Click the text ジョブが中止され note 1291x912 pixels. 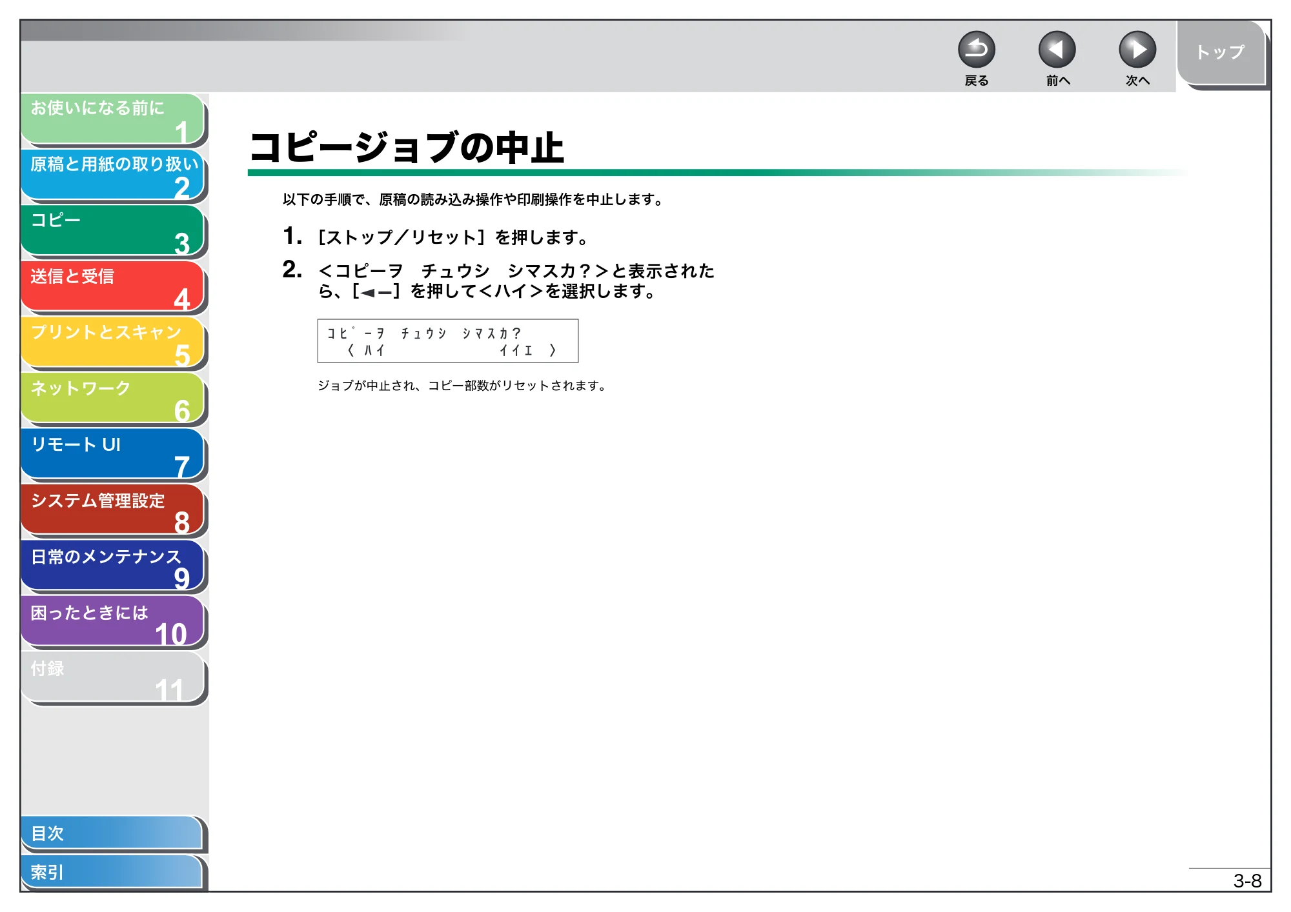[462, 386]
